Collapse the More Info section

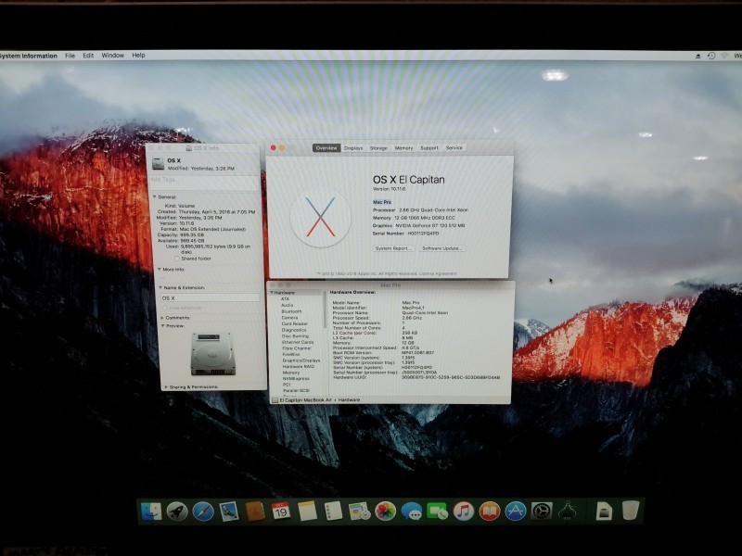tap(160, 269)
